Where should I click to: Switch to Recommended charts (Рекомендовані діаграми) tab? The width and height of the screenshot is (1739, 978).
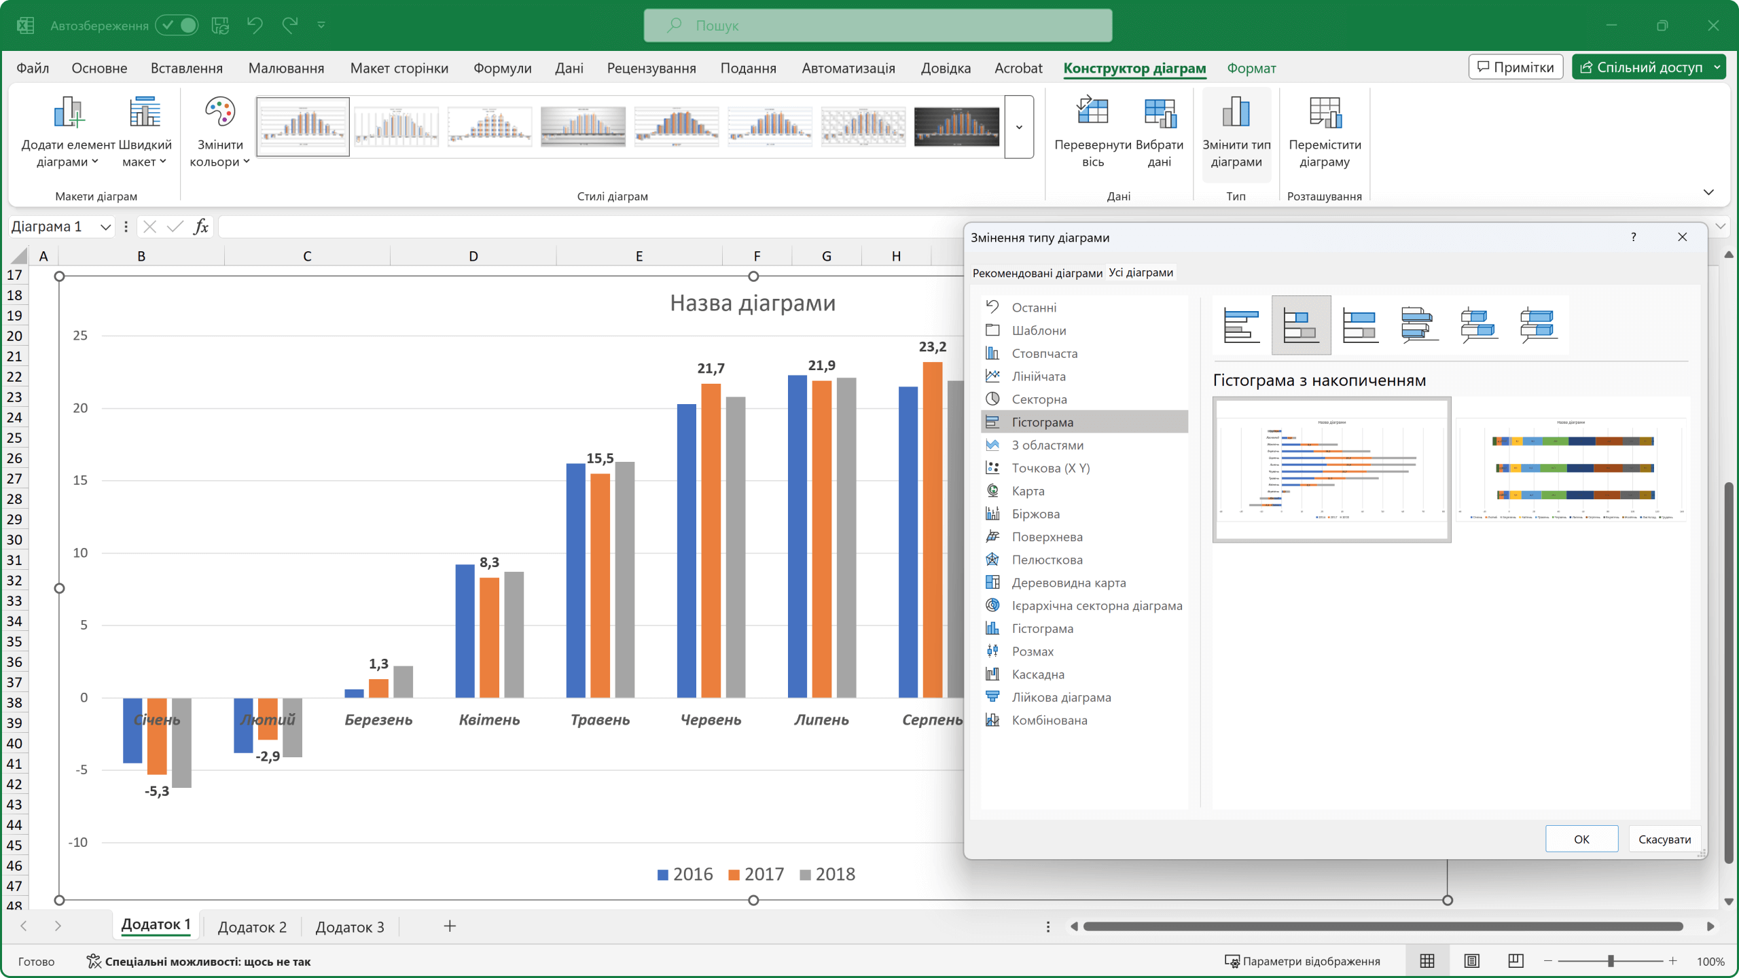click(1037, 273)
